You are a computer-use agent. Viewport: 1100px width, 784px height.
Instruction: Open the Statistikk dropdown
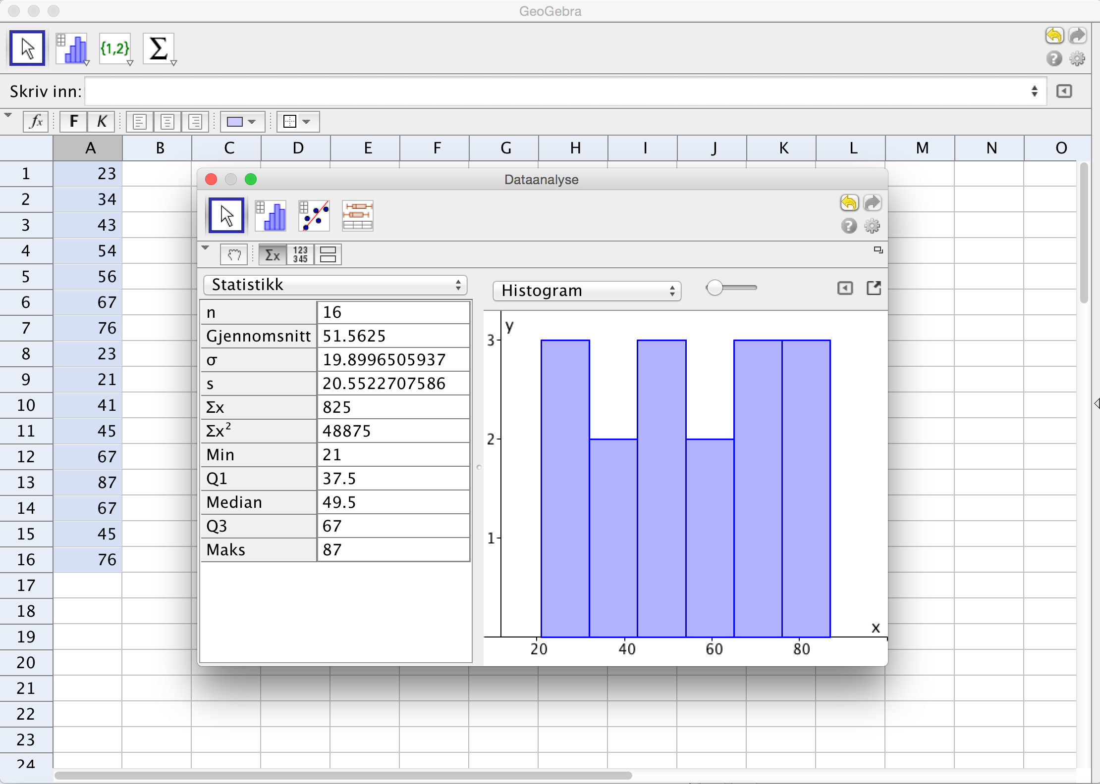[x=335, y=285]
